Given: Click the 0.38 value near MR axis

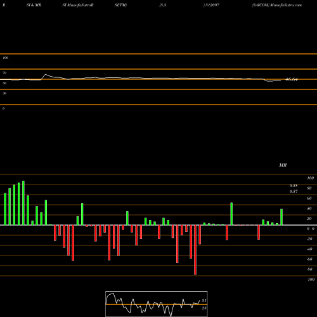Looking at the screenshot, I should point(294,186).
